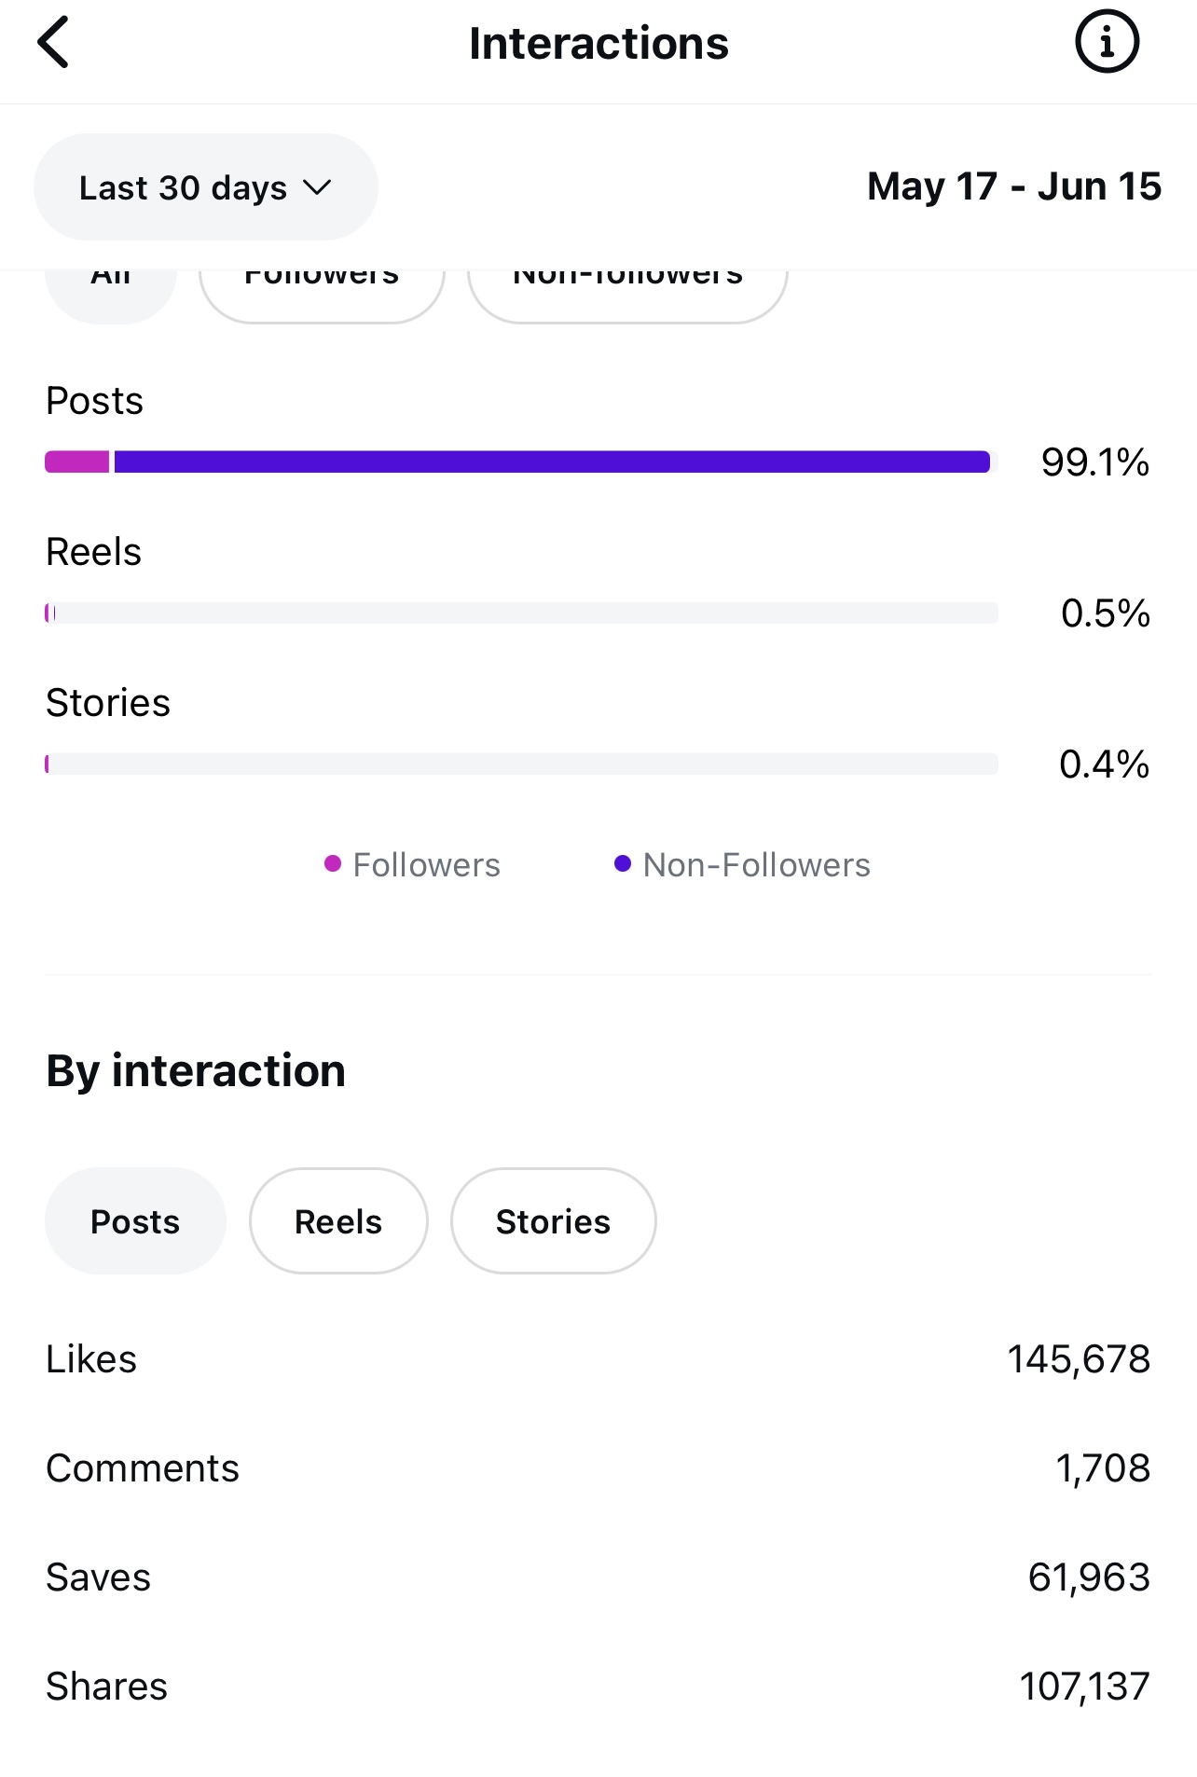The width and height of the screenshot is (1197, 1777).
Task: Tap the Reels progress bar
Action: pyautogui.click(x=521, y=613)
